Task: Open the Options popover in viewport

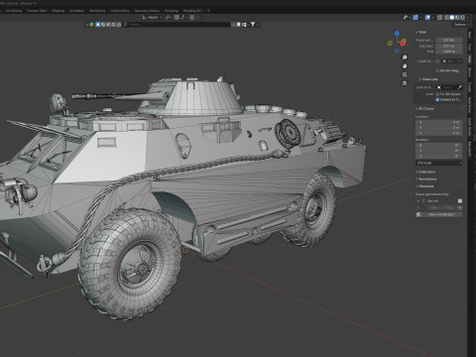Action: (461, 25)
